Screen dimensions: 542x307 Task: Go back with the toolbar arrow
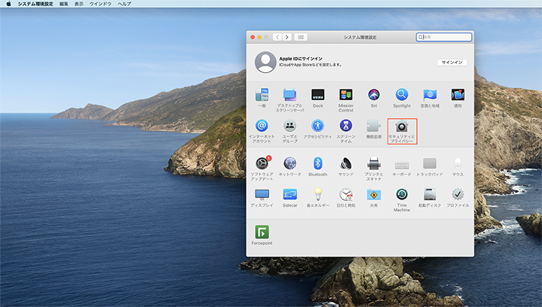pos(278,37)
